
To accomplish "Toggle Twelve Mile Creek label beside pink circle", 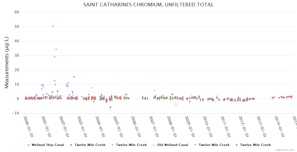I will point(255,145).
